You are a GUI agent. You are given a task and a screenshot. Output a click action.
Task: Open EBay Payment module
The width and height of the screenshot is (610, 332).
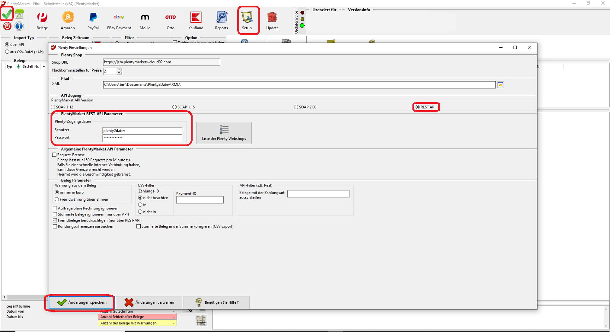[119, 20]
